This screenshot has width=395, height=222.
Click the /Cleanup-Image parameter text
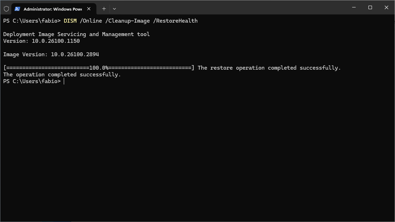pos(128,21)
